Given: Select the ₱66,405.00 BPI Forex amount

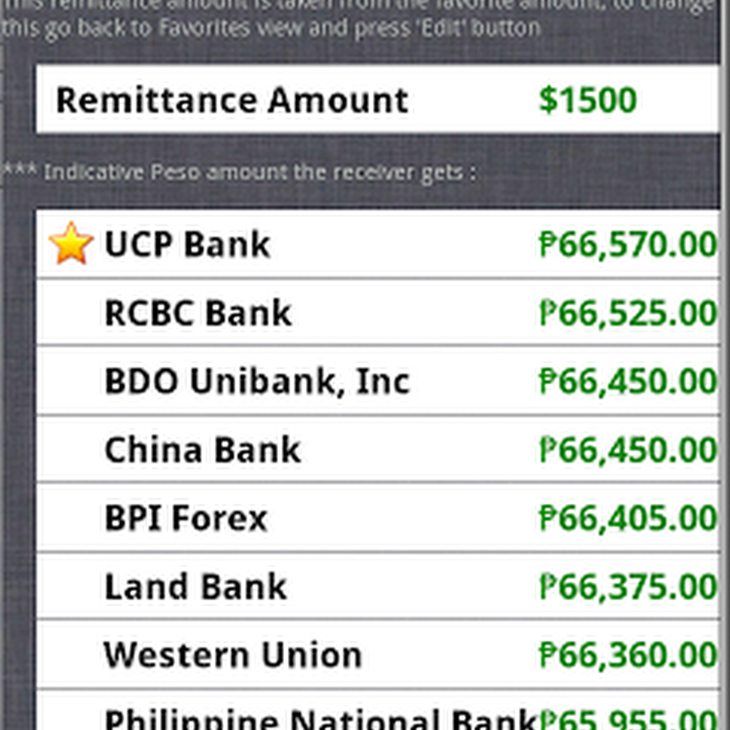Looking at the screenshot, I should (x=628, y=517).
